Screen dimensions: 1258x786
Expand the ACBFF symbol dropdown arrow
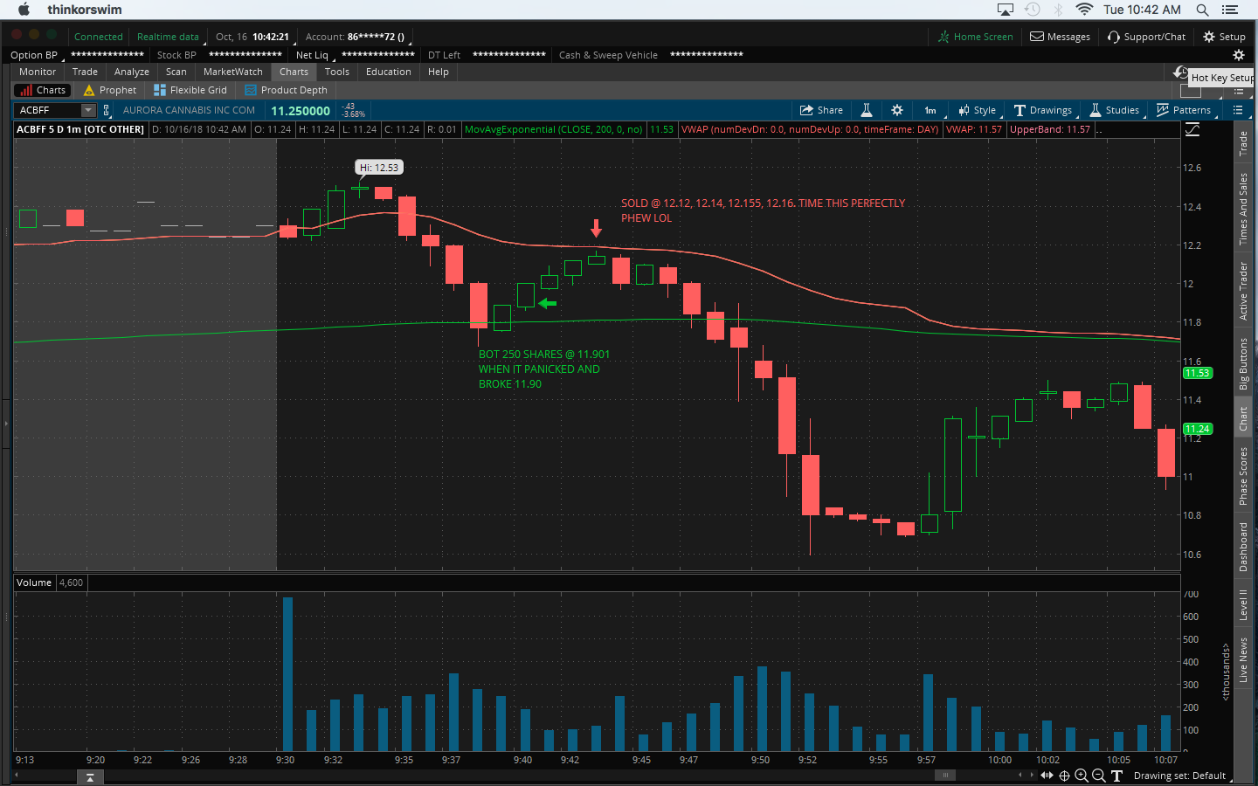point(88,110)
